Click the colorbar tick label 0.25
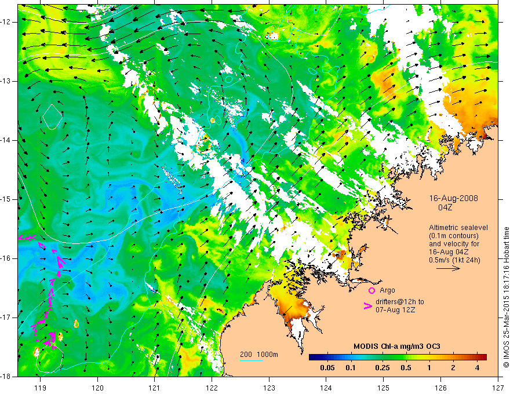Viewport: 510px width, 394px height. point(382,368)
